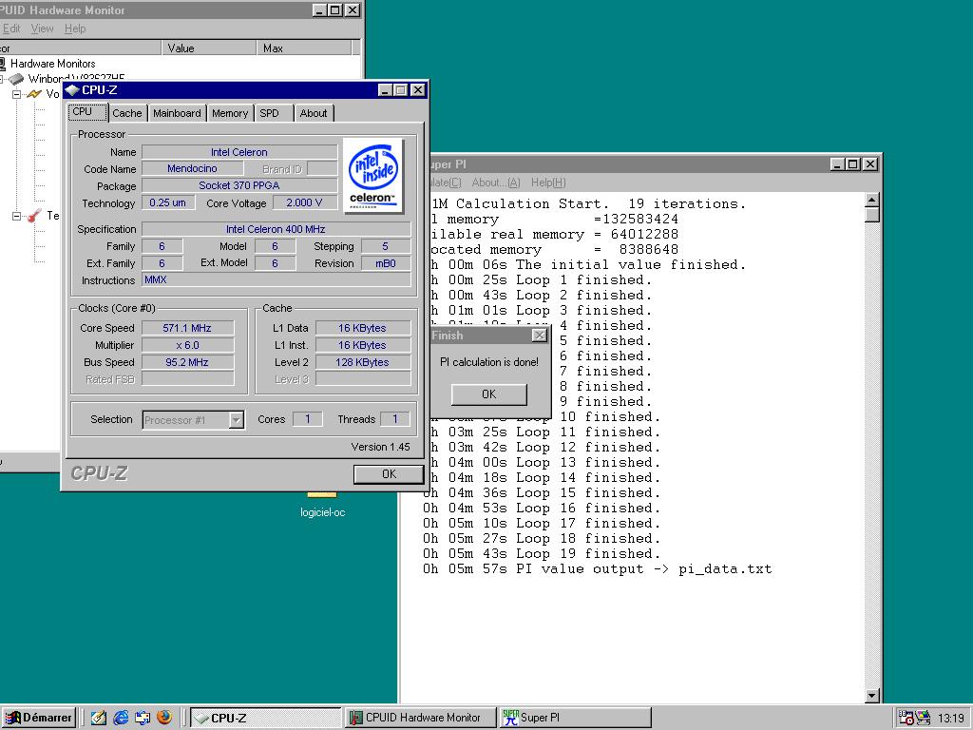973x730 pixels.
Task: Open the logiciel-oc desktop folder
Action: pos(322,505)
